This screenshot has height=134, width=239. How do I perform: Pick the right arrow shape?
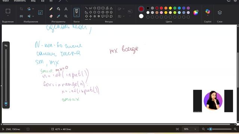click(103, 12)
